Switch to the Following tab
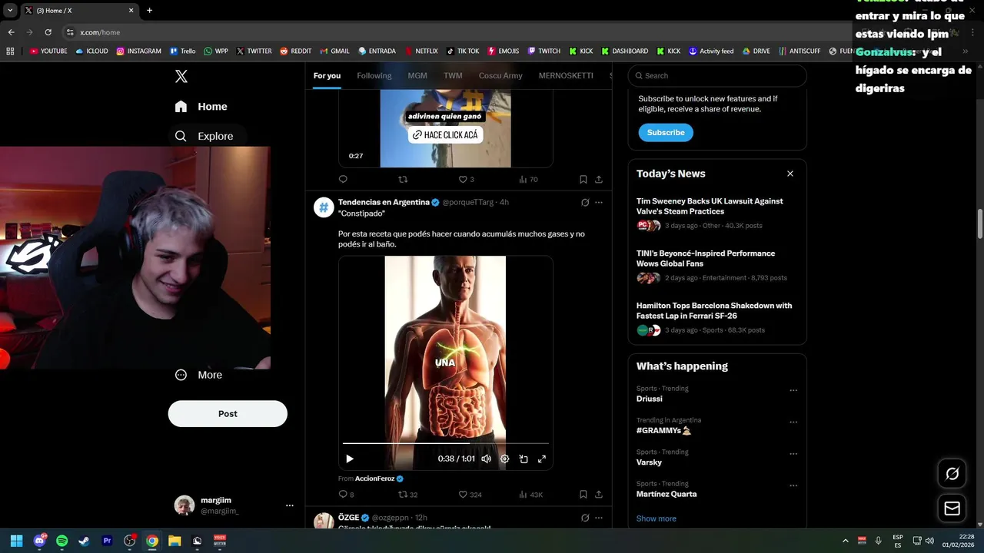This screenshot has width=984, height=553. click(374, 75)
